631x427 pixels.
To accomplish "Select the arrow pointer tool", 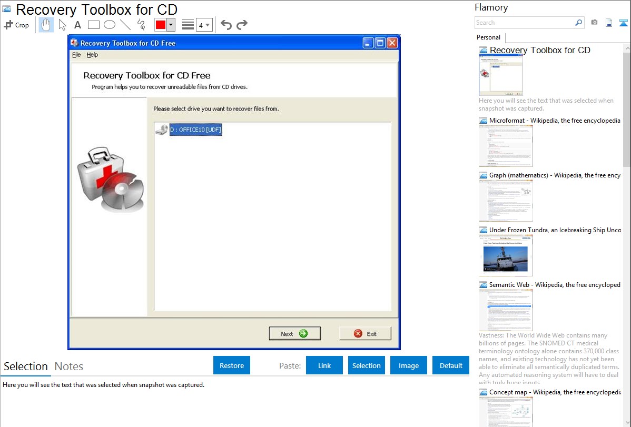I will click(x=62, y=25).
